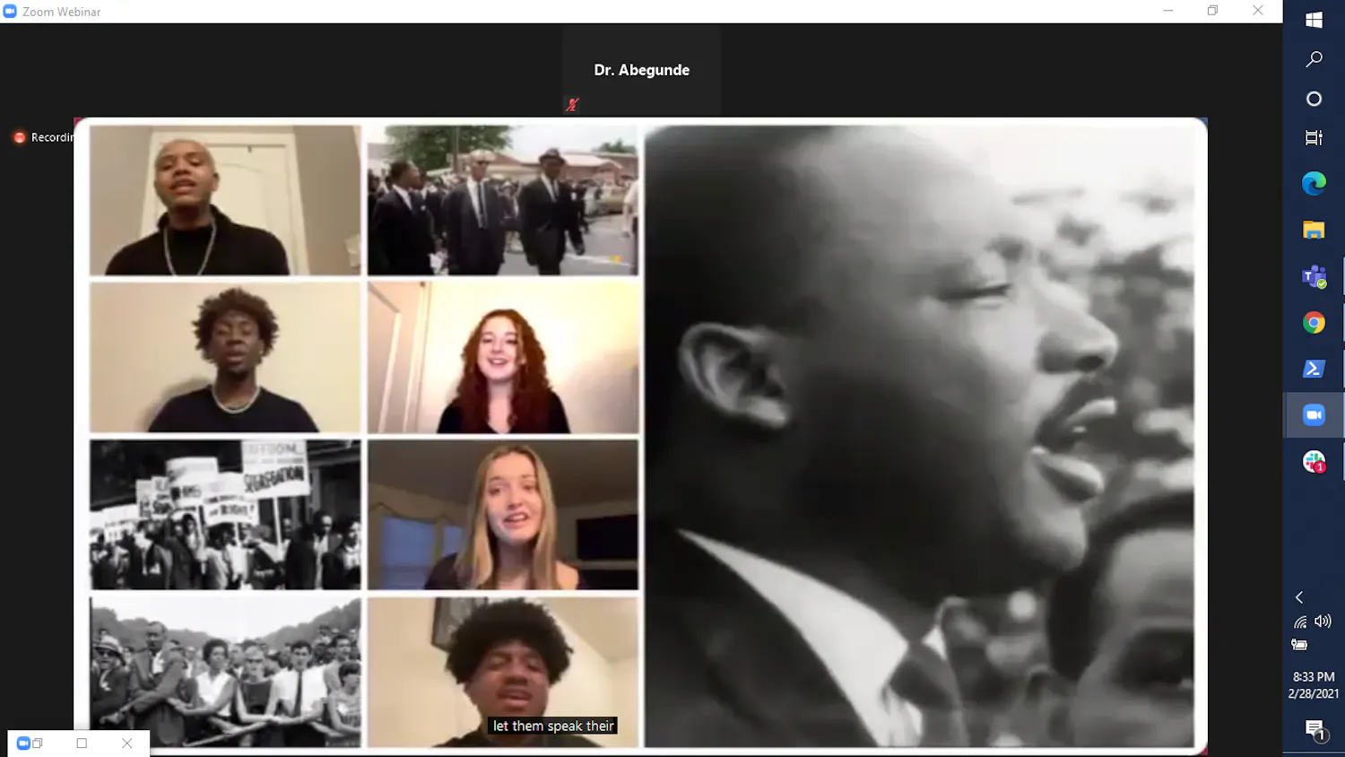
Task: Restore down the Zoom Webinar window
Action: click(1212, 11)
